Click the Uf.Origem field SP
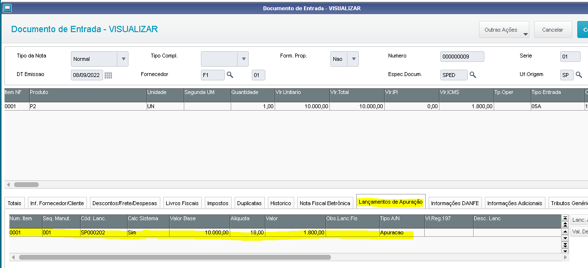Viewport: 588px width, 268px height. click(567, 75)
